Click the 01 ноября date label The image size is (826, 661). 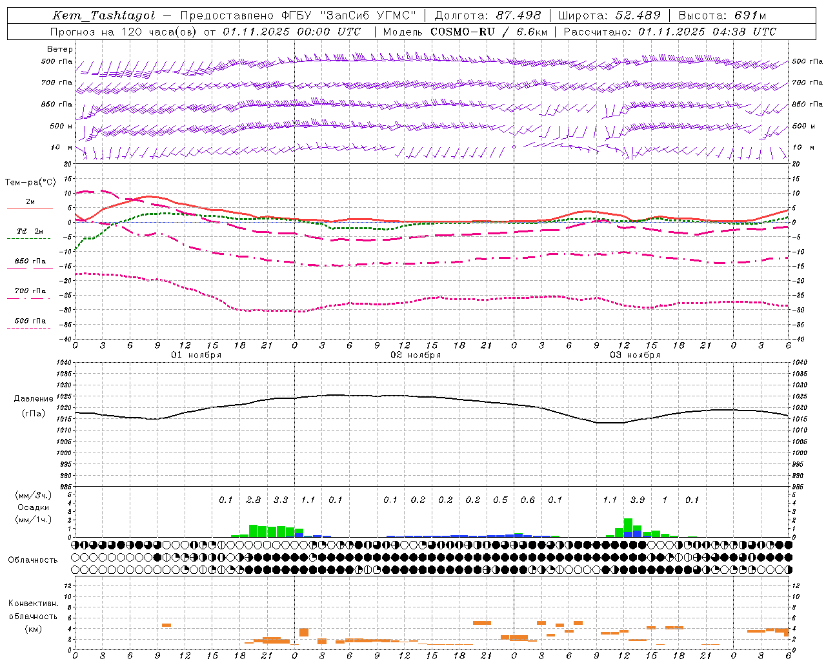click(196, 355)
